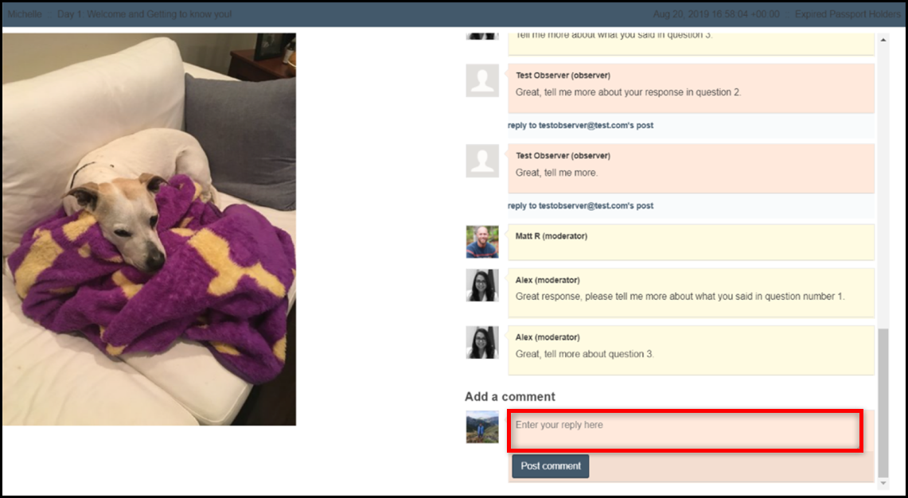Viewport: 908px width, 498px height.
Task: Open the dog on purple blanket photo
Action: click(150, 229)
